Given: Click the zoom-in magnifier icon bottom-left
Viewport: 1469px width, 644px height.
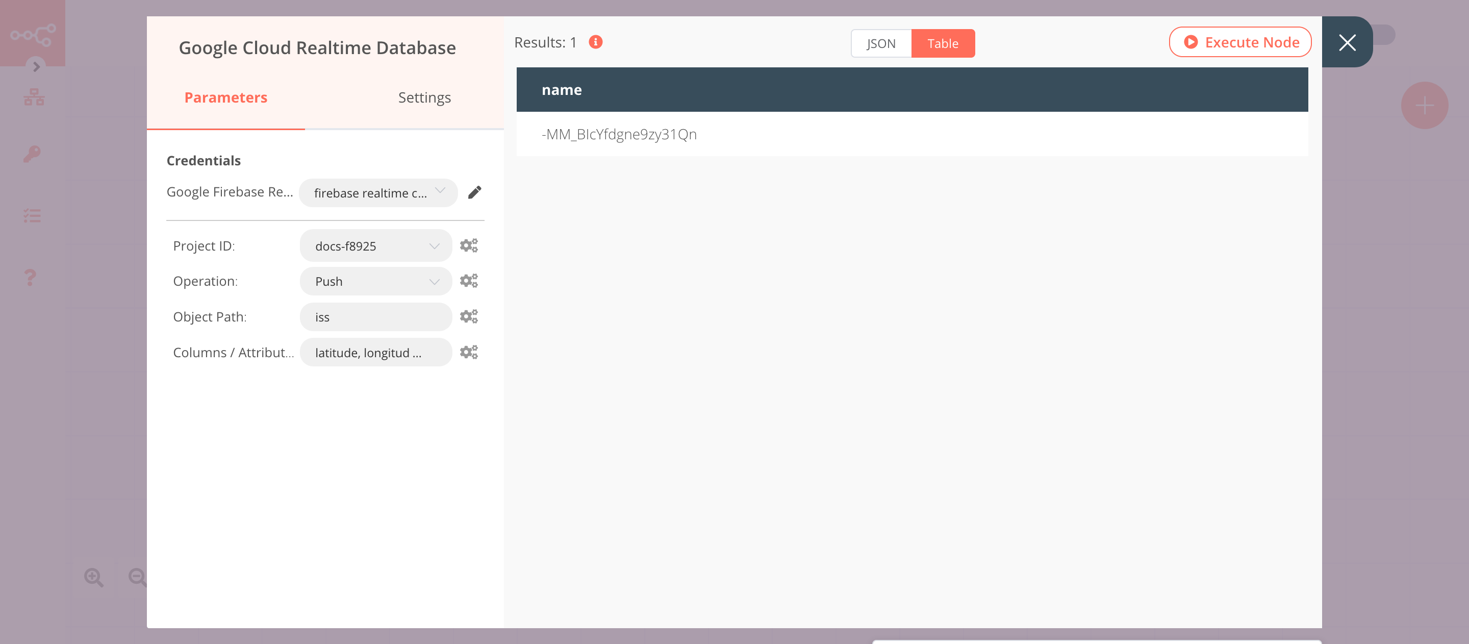Looking at the screenshot, I should (93, 578).
